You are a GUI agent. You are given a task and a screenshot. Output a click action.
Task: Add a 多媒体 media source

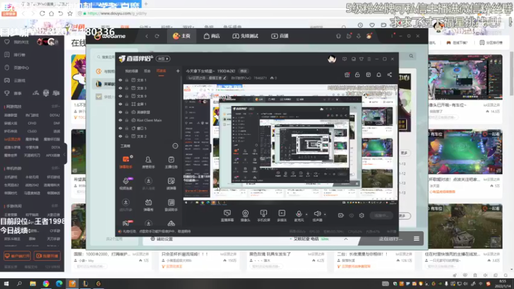tap(282, 216)
